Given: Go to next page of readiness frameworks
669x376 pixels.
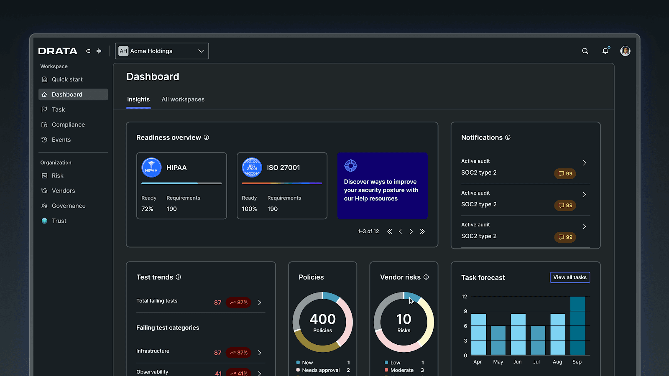Looking at the screenshot, I should 411,231.
